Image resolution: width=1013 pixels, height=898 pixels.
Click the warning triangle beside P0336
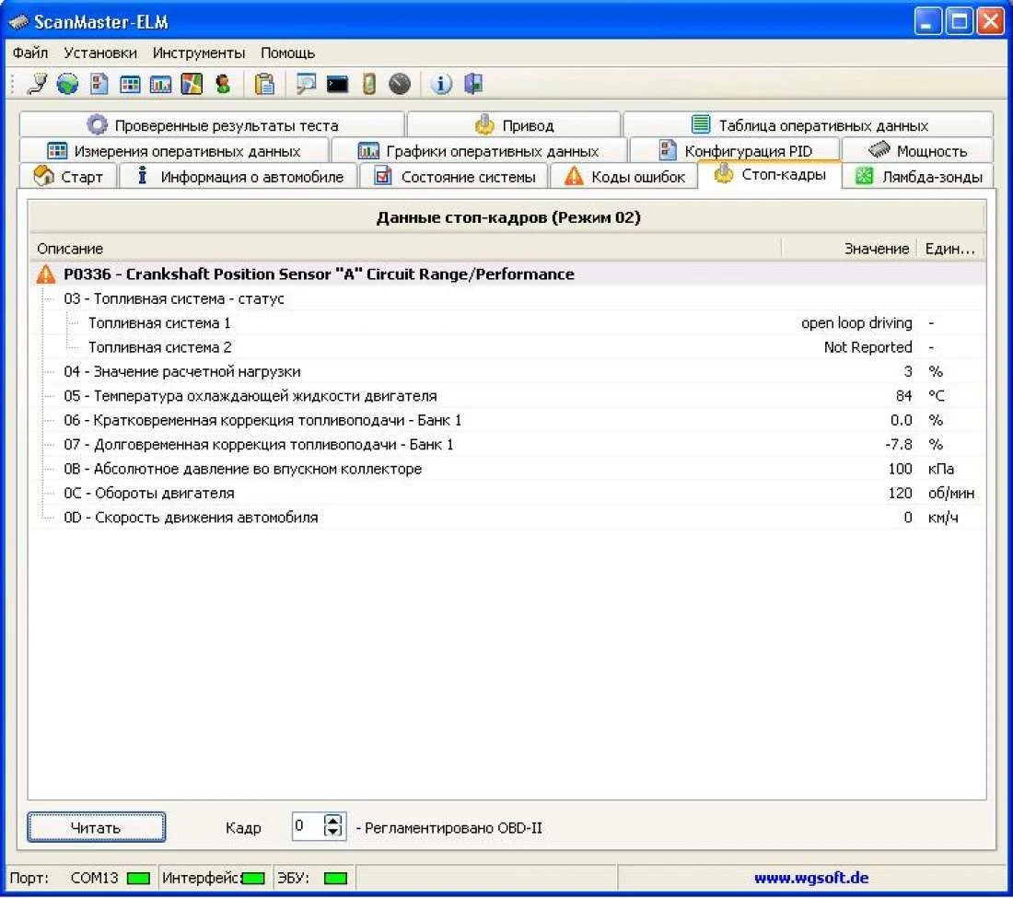pos(46,274)
